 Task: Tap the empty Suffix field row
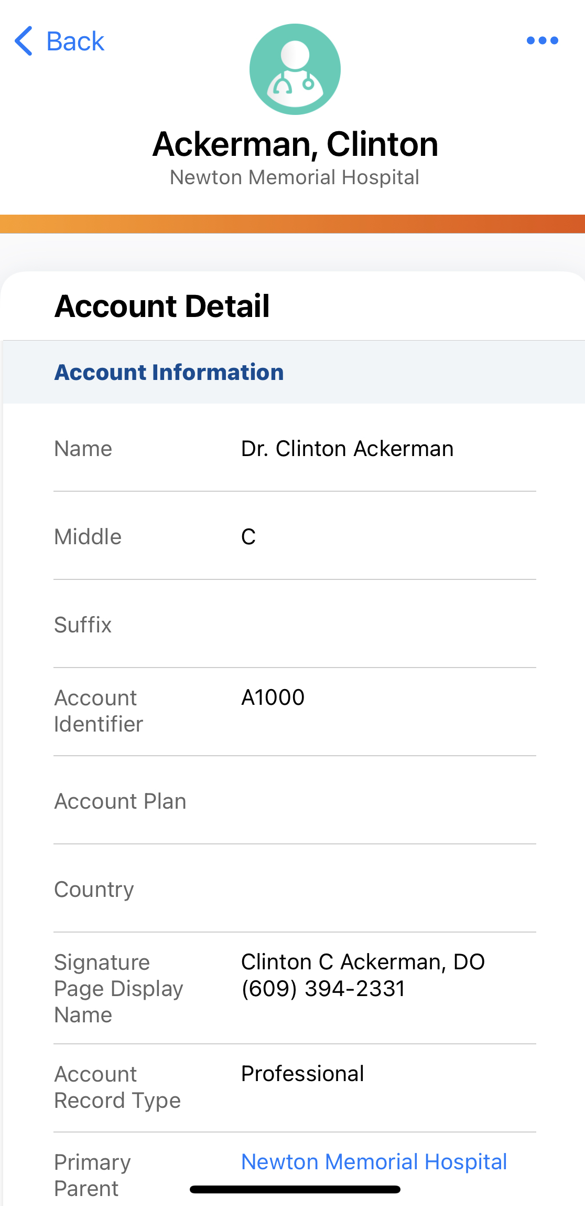click(295, 625)
